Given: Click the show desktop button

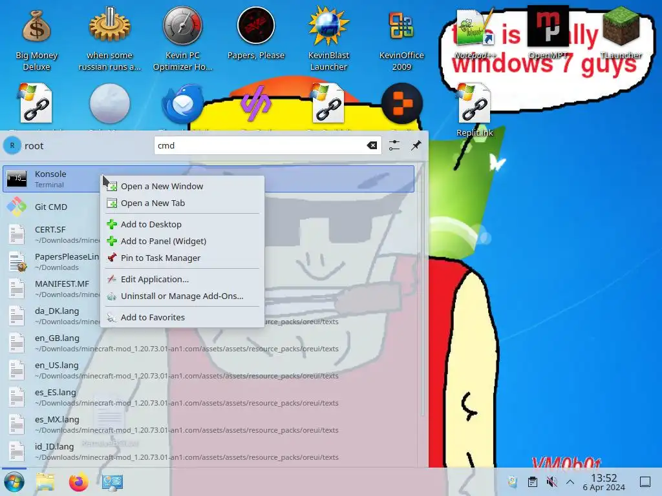Looking at the screenshot, I should click(645, 482).
